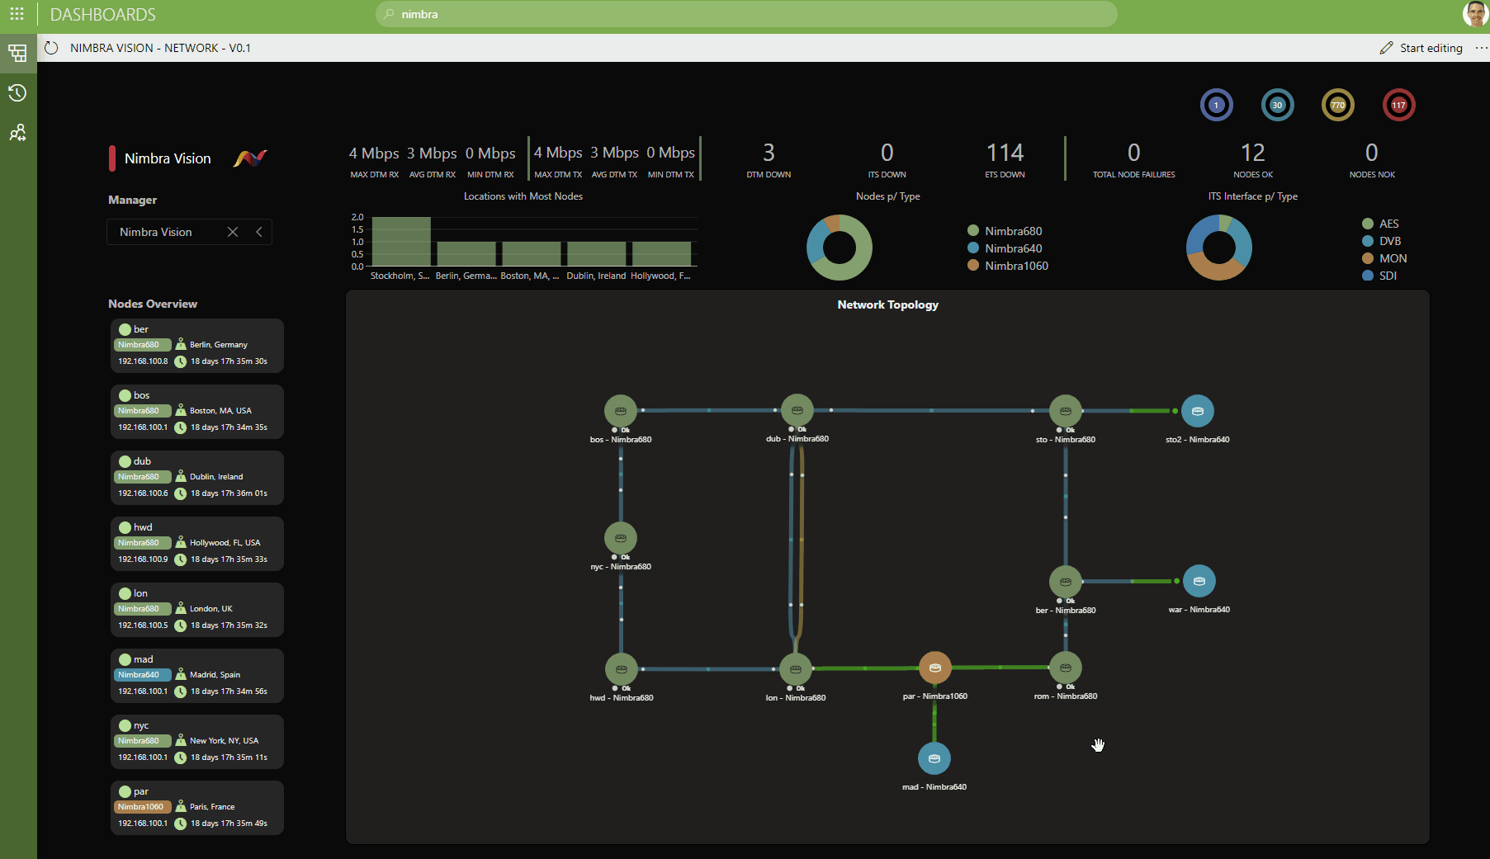Open the dub node card
The width and height of the screenshot is (1490, 859).
click(x=197, y=478)
